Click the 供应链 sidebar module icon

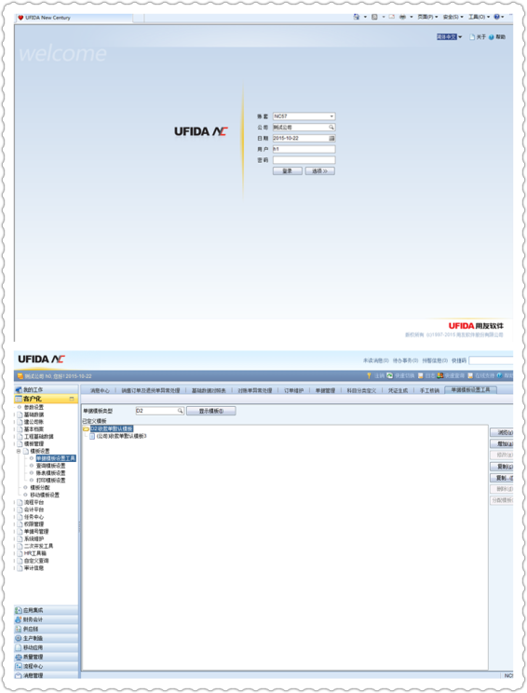[18, 629]
